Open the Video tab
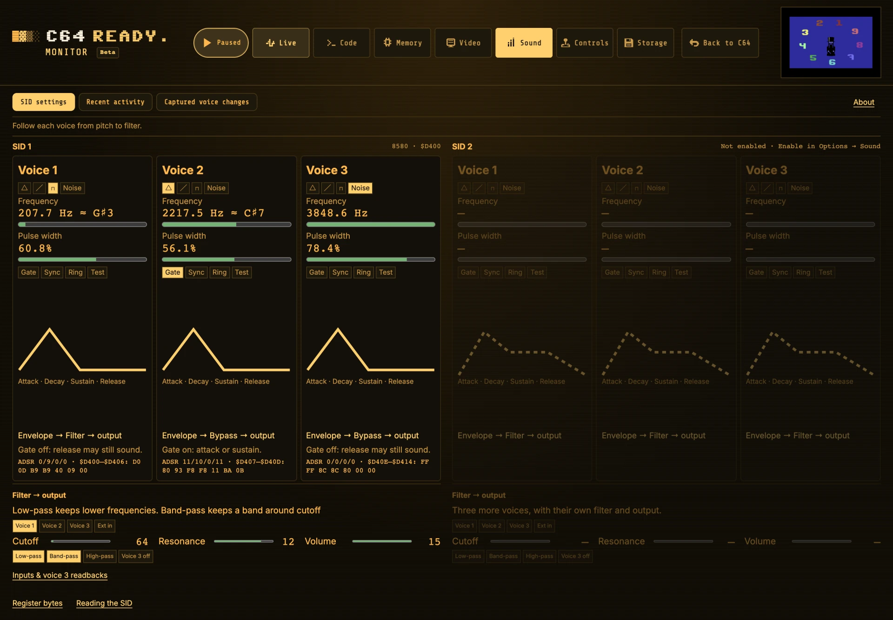The width and height of the screenshot is (893, 620). (463, 43)
